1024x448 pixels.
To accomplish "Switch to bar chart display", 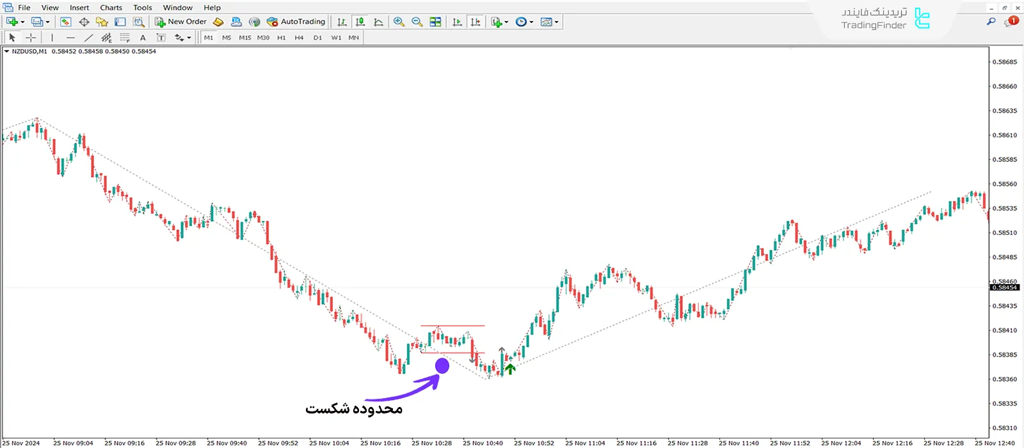I will coord(342,22).
